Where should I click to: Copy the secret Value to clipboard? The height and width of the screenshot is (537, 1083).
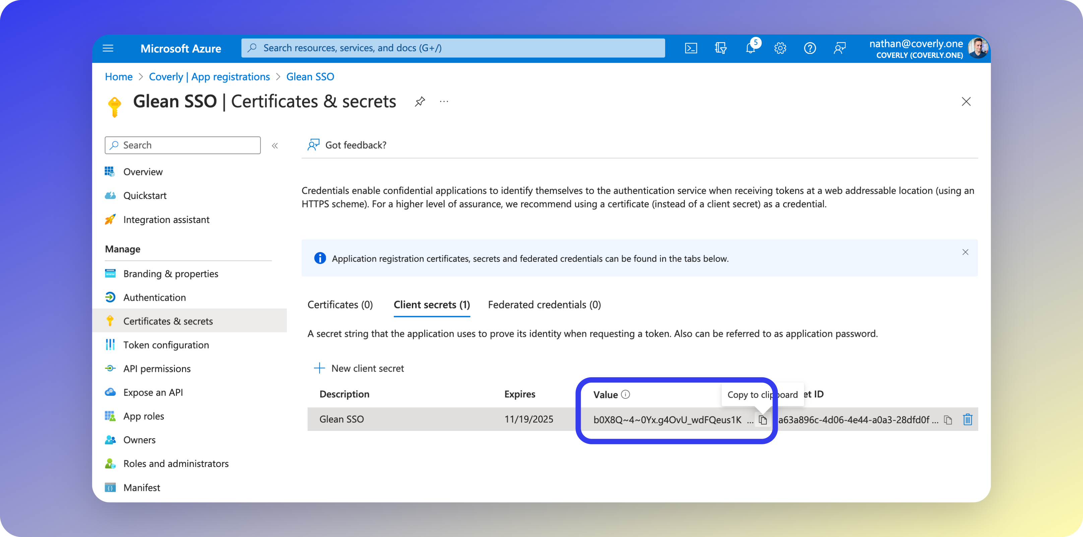[763, 420]
